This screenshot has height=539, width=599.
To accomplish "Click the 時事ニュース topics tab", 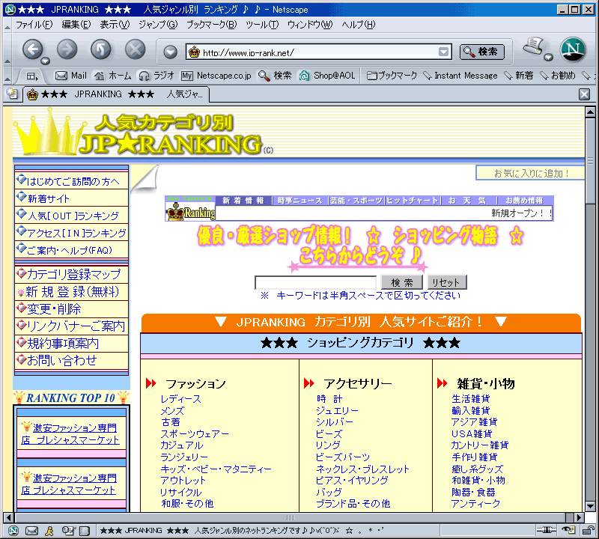I will pos(300,201).
